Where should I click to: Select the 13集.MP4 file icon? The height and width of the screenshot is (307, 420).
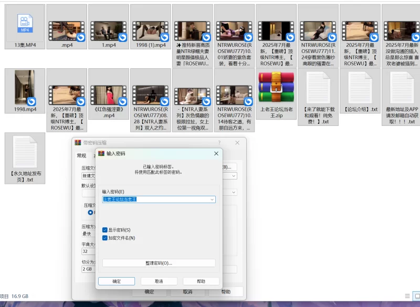coord(25,24)
